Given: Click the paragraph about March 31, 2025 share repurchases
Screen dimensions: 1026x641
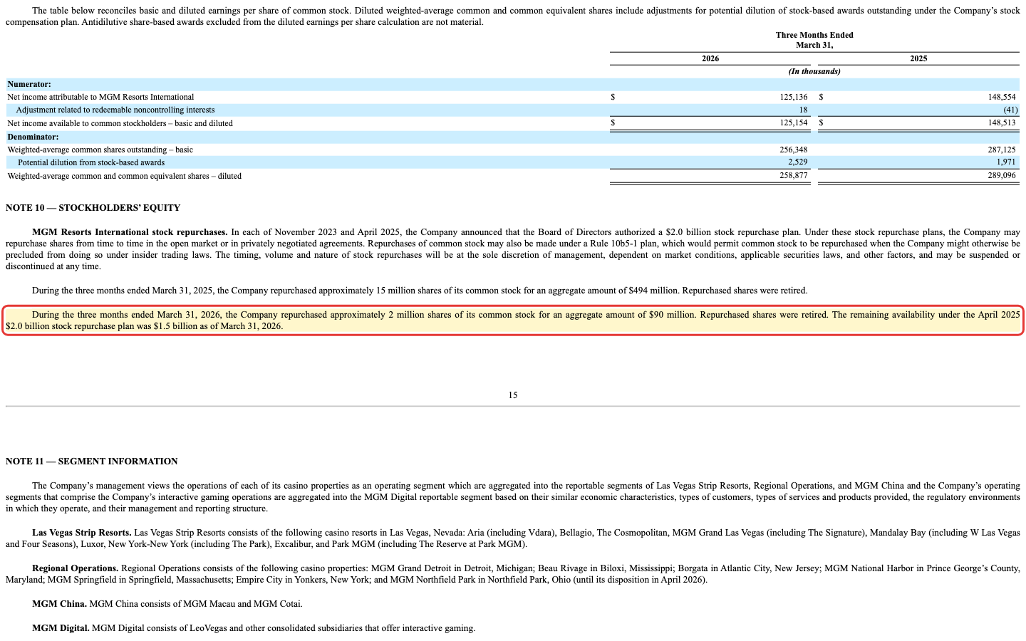Looking at the screenshot, I should click(420, 291).
